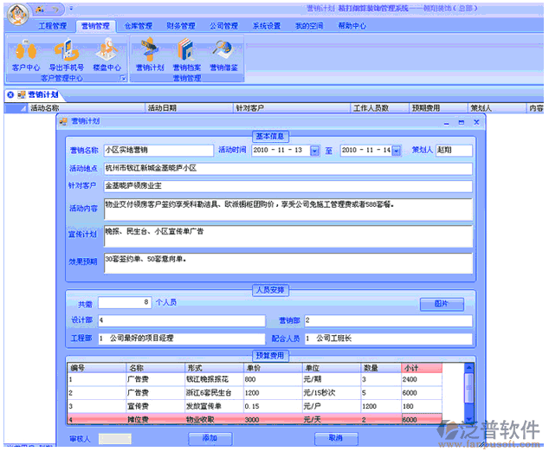
Task: Open the activity end date dropdown
Action: 397,151
